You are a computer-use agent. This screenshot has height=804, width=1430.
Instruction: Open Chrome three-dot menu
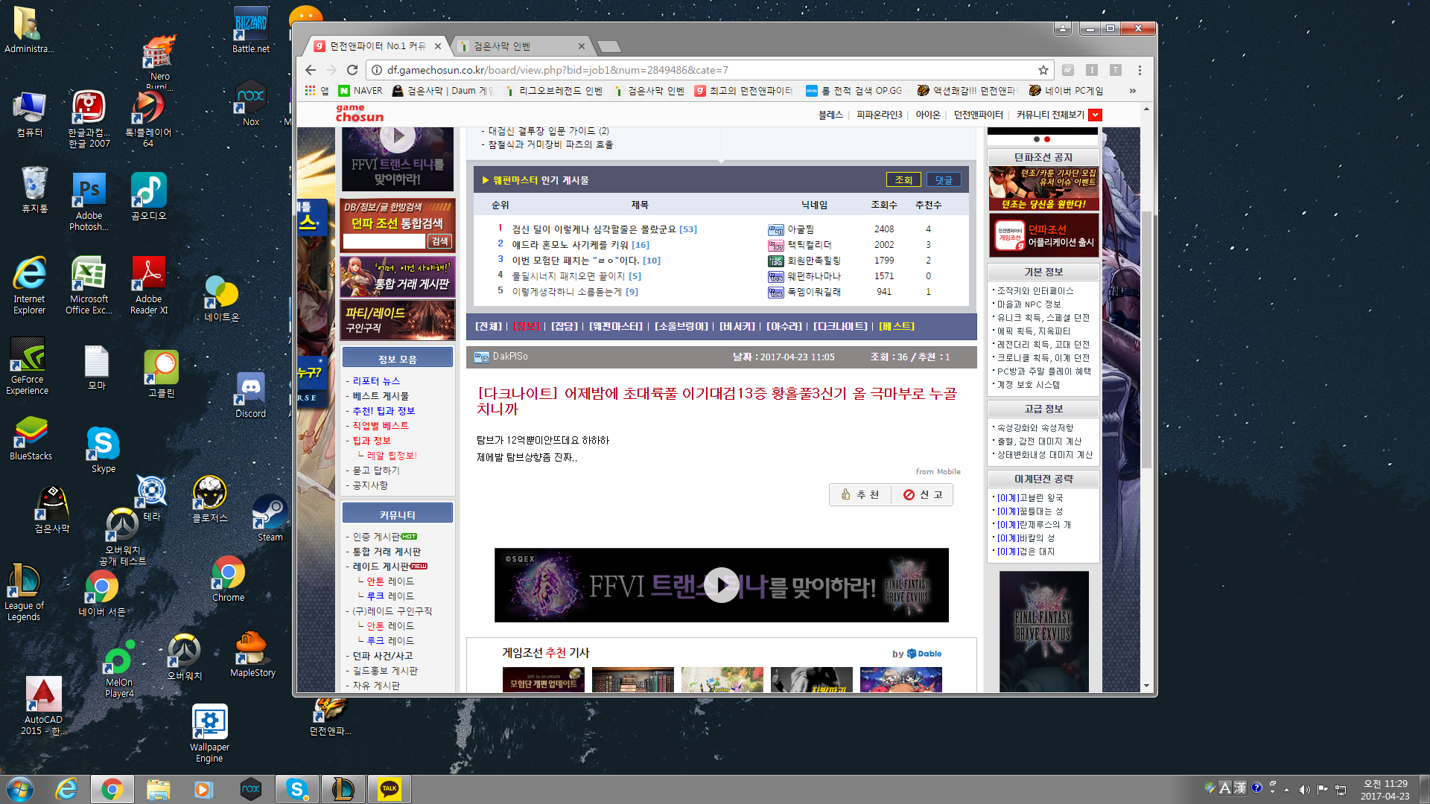coord(1140,70)
